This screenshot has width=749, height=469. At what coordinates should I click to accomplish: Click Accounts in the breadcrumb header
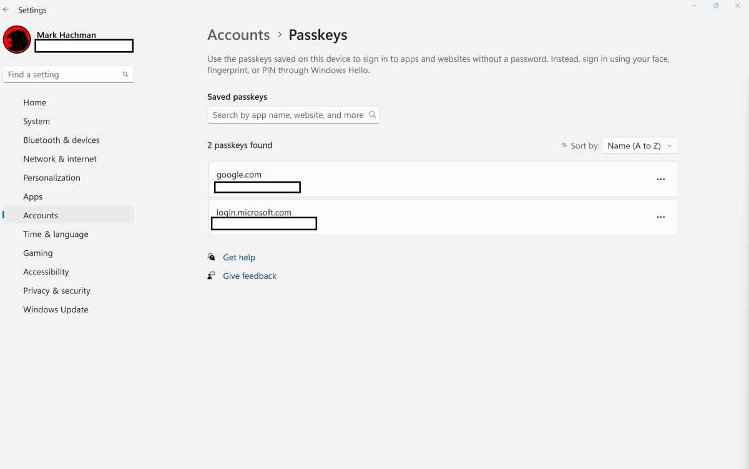(x=238, y=35)
